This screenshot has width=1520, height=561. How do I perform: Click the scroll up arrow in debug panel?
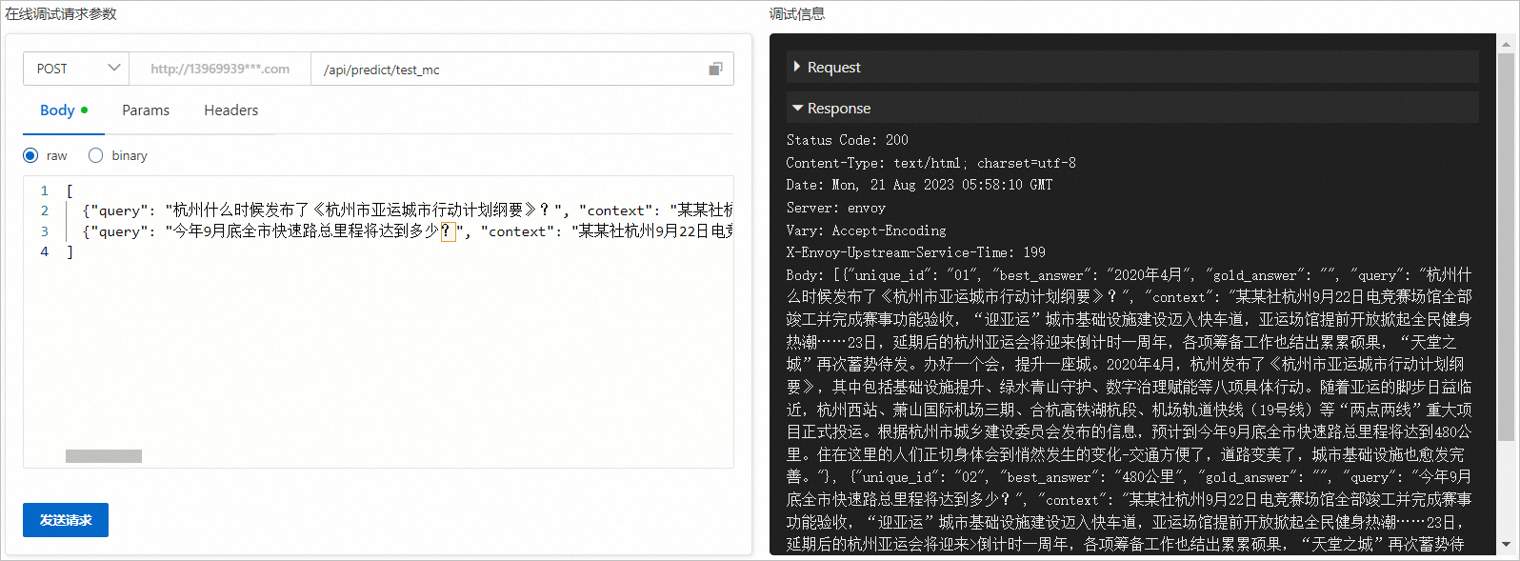click(1506, 44)
